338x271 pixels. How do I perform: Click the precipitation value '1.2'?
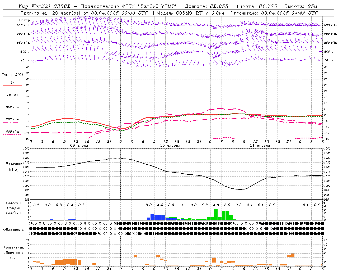205,205
